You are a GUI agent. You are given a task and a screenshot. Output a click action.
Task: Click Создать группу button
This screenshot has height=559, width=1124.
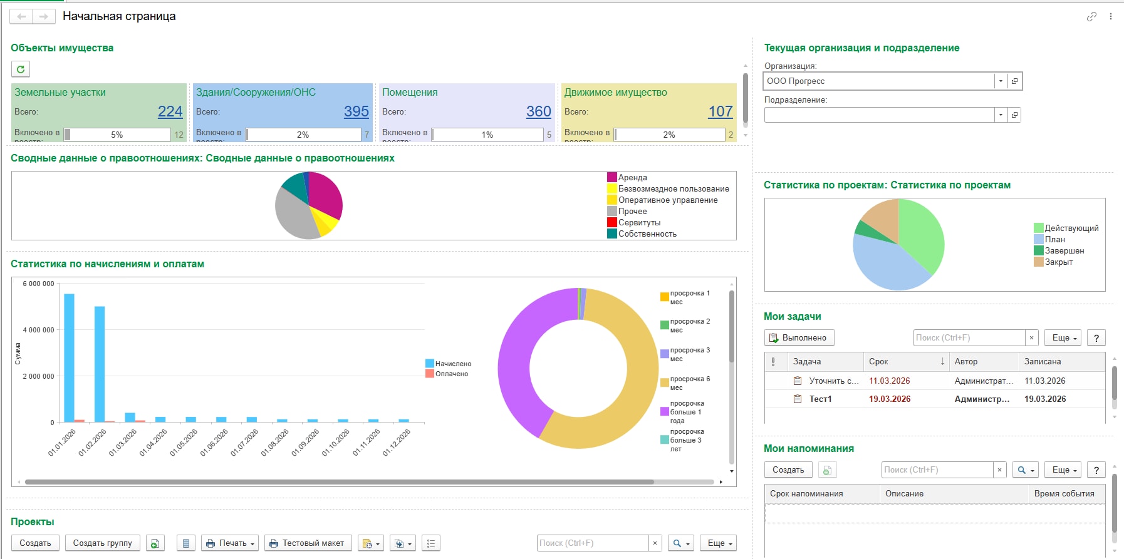(x=102, y=543)
